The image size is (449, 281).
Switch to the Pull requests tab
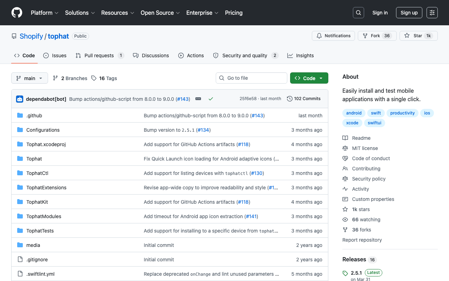[100, 55]
